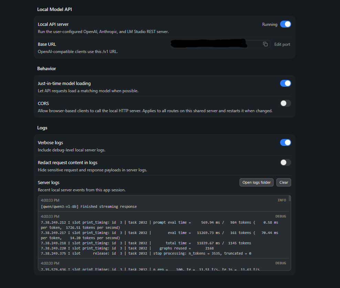Click 'OpenAI-compatible clients use this /v1 URL' text

tap(78, 52)
